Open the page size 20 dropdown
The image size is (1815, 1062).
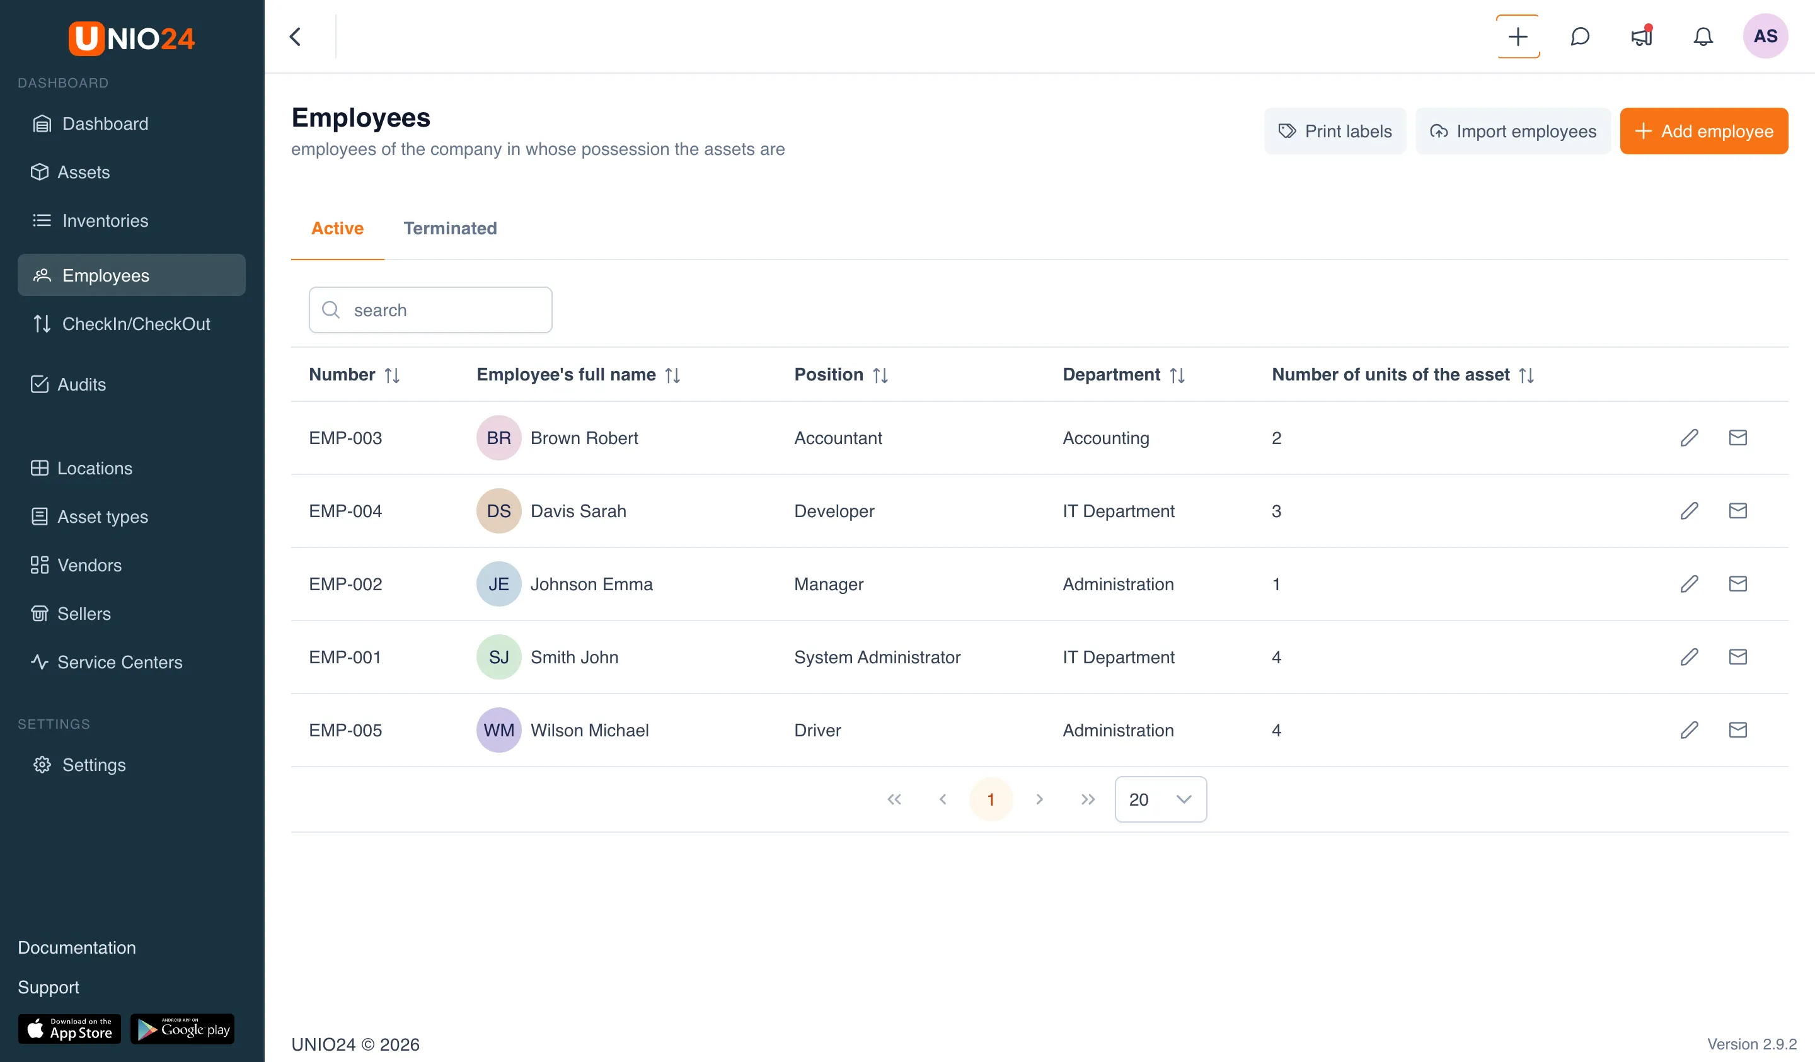point(1160,799)
